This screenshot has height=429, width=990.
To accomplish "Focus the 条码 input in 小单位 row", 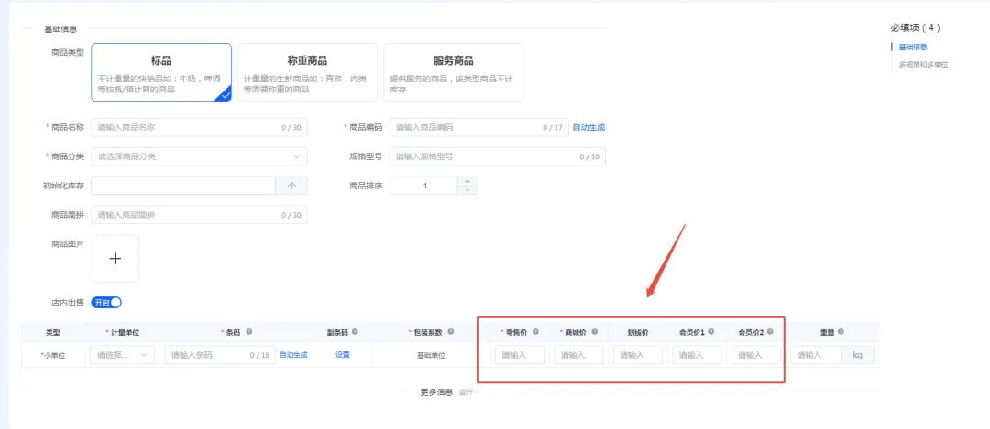I will click(220, 355).
